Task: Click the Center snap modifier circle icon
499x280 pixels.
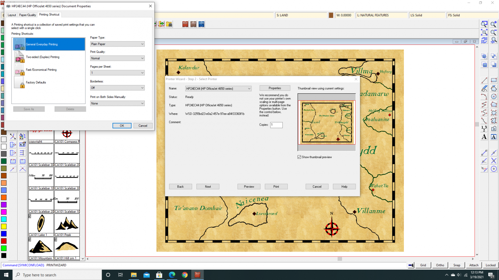Action: tap(494, 169)
